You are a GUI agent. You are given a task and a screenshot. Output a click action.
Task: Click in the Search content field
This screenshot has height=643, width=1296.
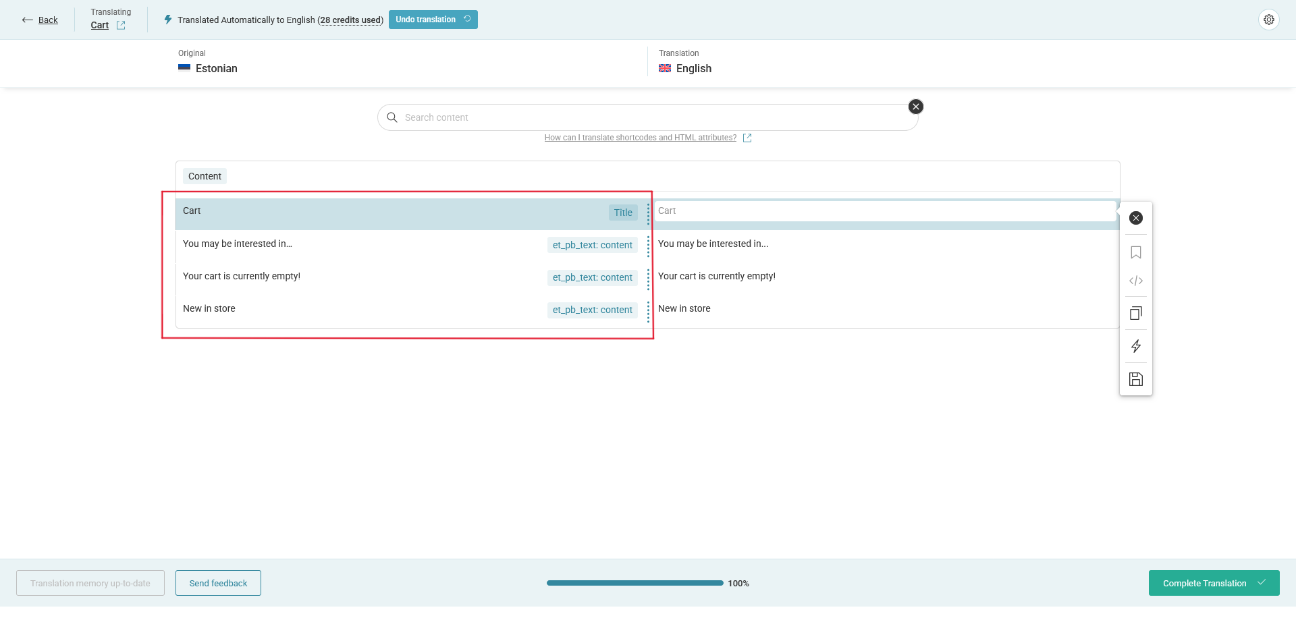point(648,117)
